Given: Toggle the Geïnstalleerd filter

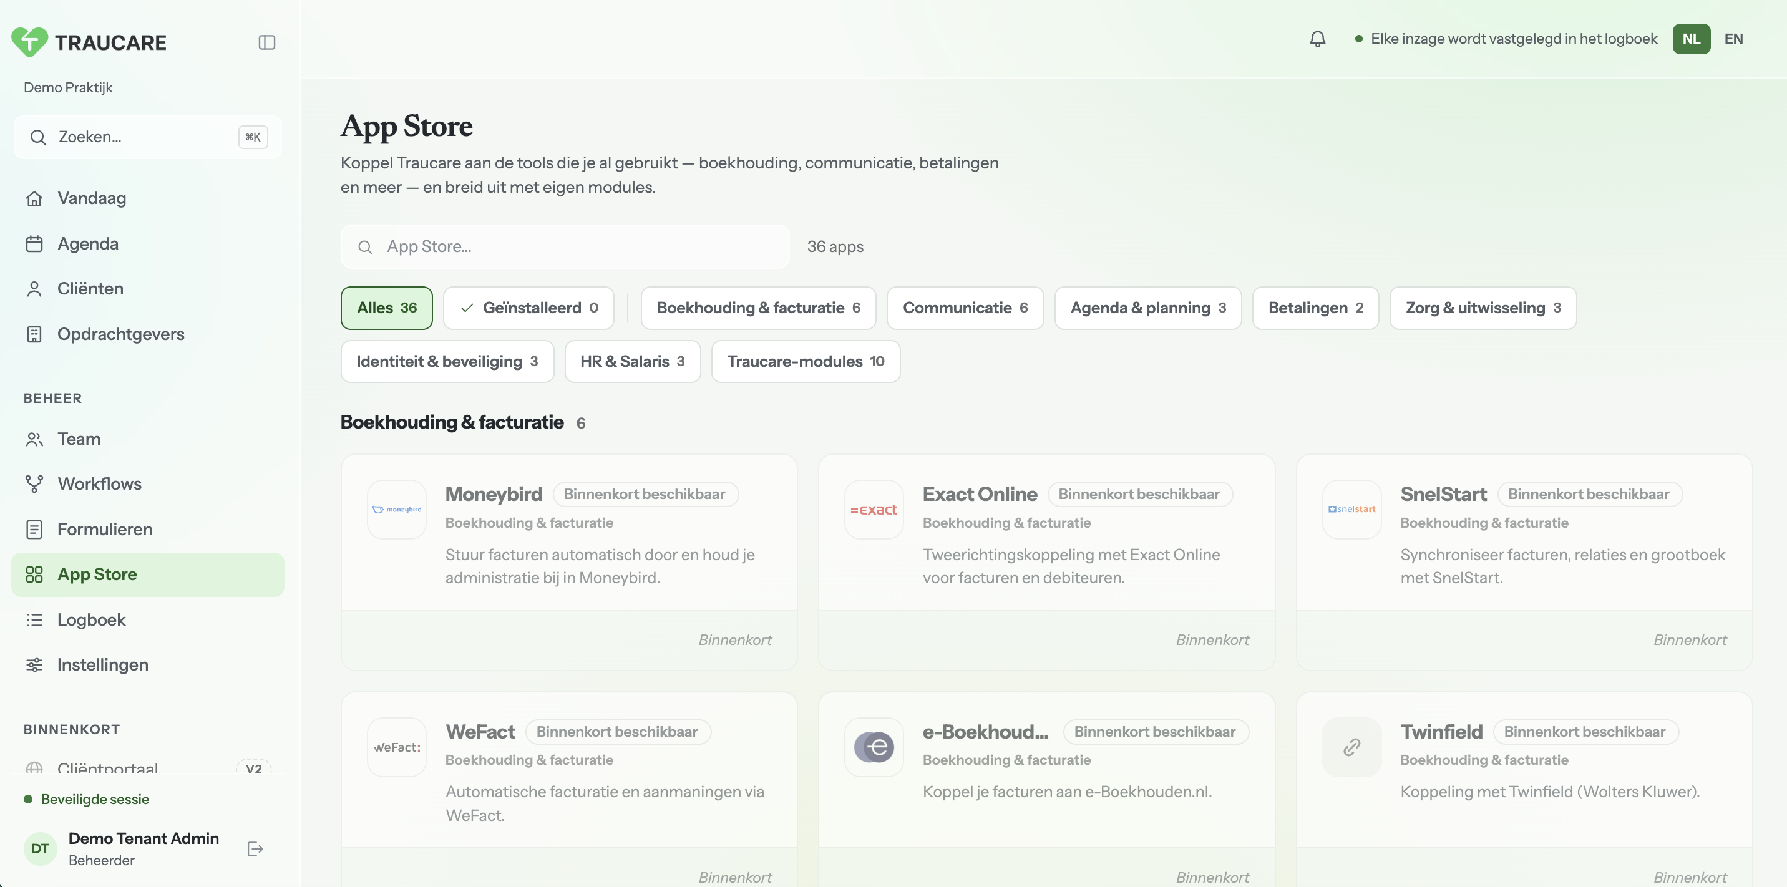Looking at the screenshot, I should (528, 308).
